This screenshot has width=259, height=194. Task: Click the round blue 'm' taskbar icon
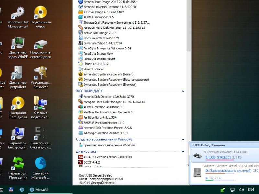point(22,190)
